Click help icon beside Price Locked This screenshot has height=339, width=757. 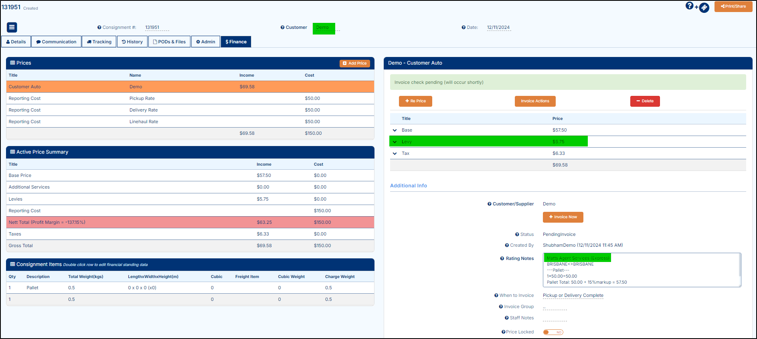[503, 332]
